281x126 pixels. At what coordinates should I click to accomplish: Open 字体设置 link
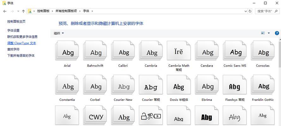13,31
